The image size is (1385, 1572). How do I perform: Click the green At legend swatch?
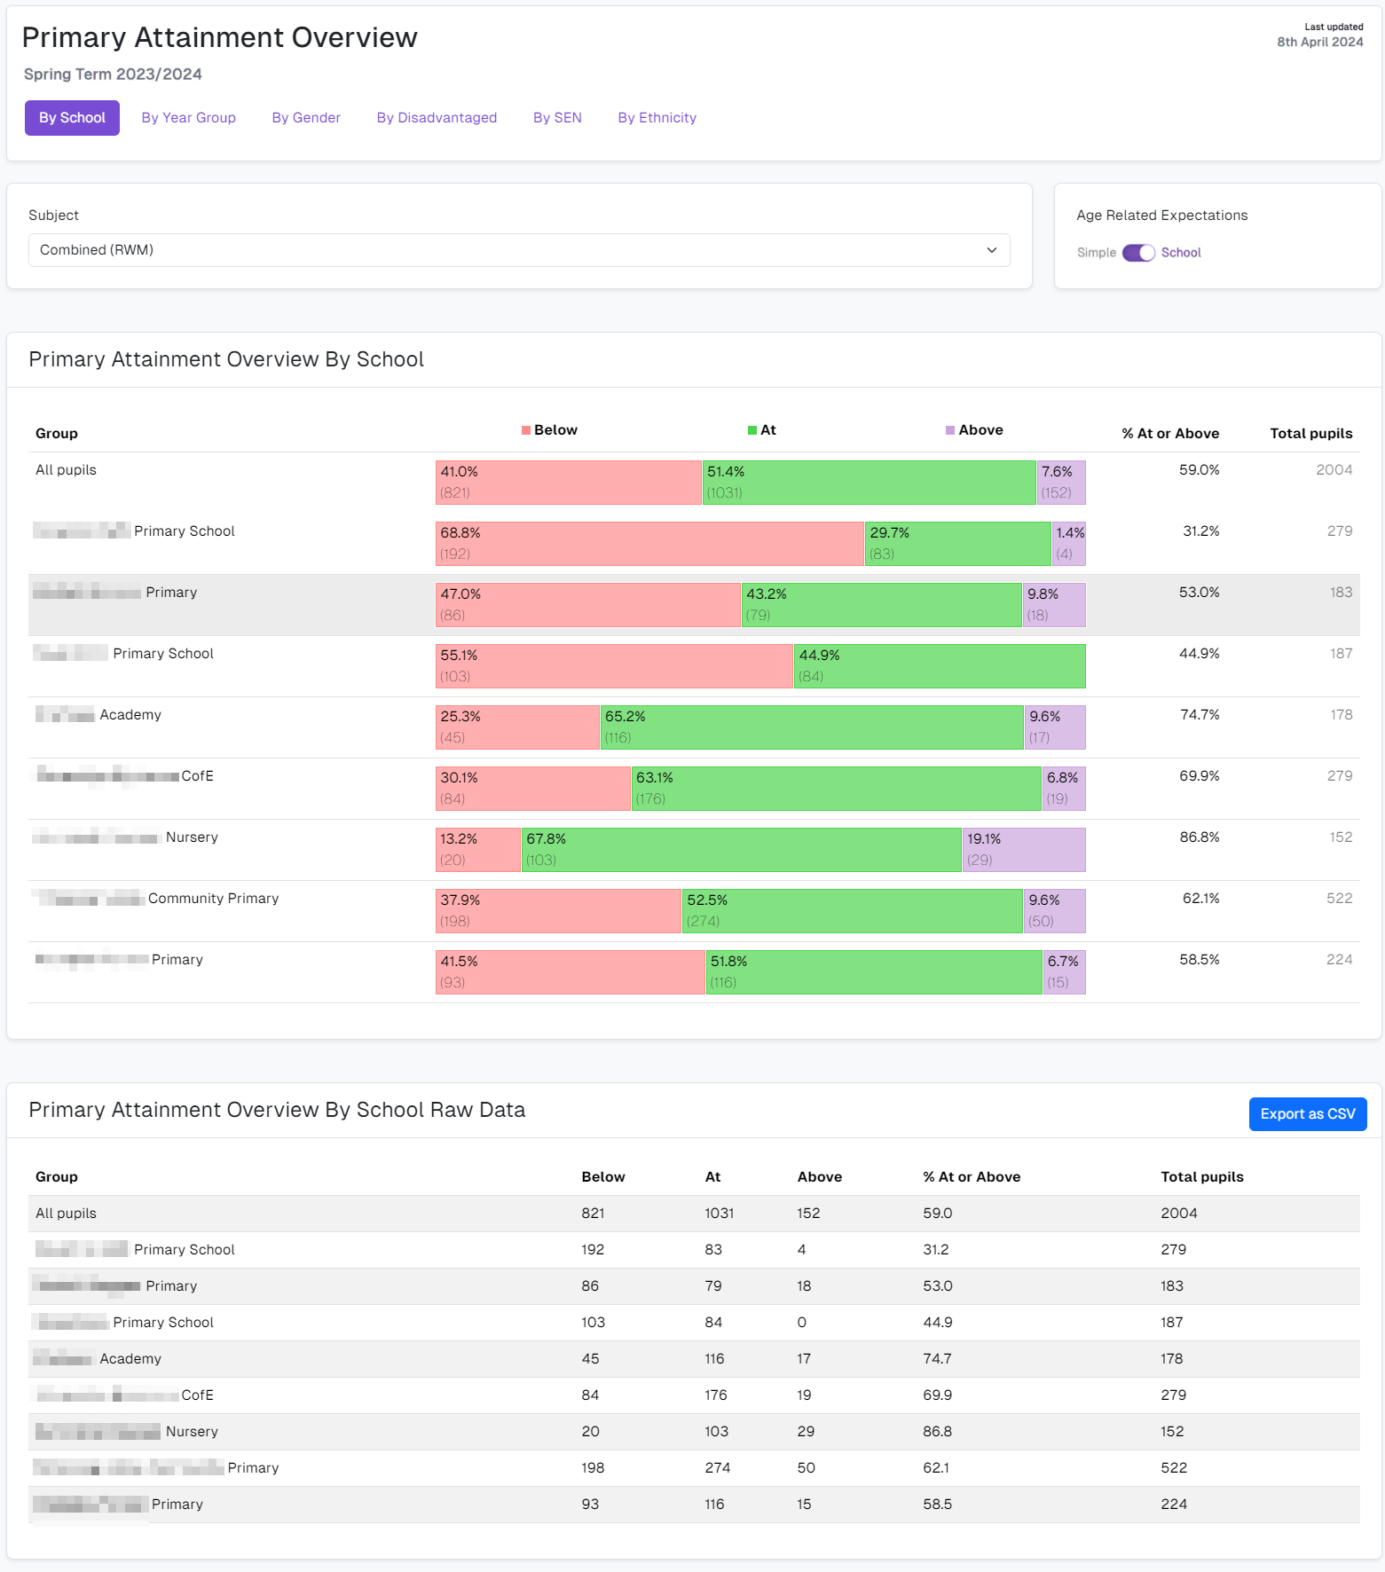(752, 430)
